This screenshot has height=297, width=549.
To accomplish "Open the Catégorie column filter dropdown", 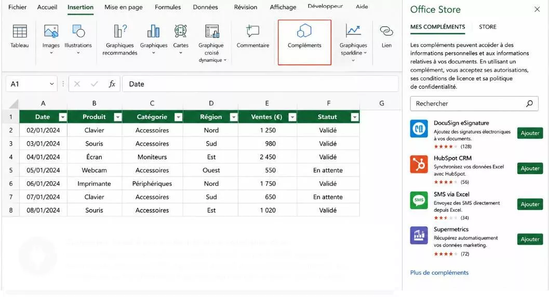I will (179, 117).
